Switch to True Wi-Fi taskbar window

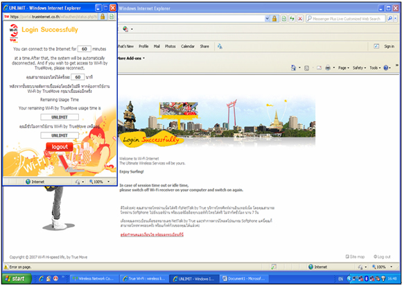(145, 279)
